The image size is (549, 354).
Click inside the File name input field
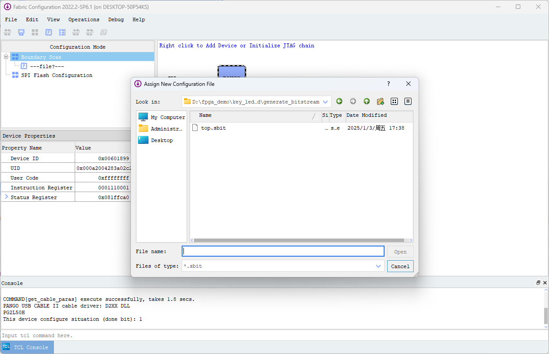[x=283, y=251]
